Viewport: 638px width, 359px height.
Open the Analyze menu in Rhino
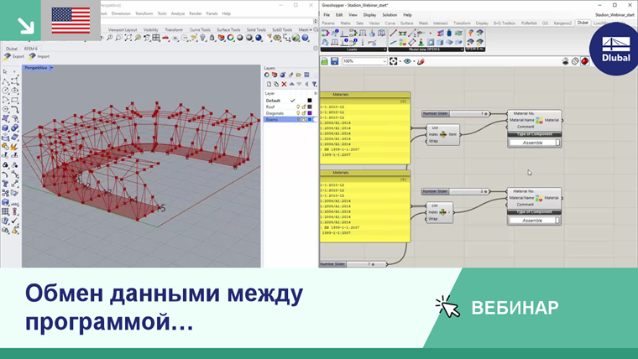pos(178,13)
